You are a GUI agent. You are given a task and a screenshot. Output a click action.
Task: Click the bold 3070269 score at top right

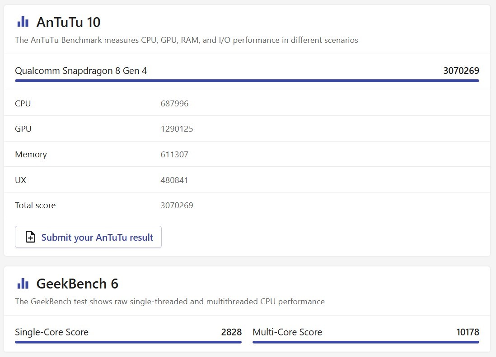pos(461,71)
